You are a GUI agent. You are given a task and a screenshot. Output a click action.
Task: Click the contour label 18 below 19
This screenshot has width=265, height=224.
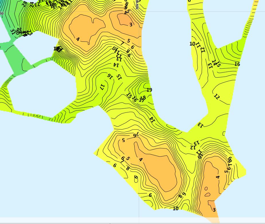point(144,98)
